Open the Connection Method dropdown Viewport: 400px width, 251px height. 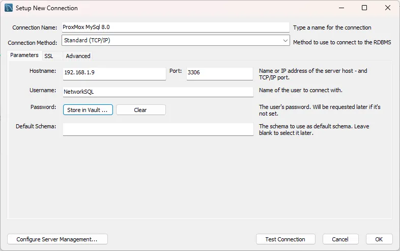coord(176,40)
